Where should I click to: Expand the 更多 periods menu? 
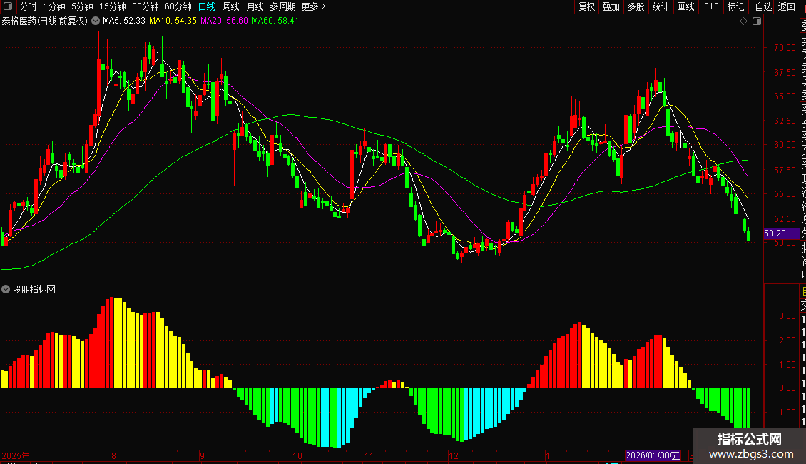coord(314,6)
